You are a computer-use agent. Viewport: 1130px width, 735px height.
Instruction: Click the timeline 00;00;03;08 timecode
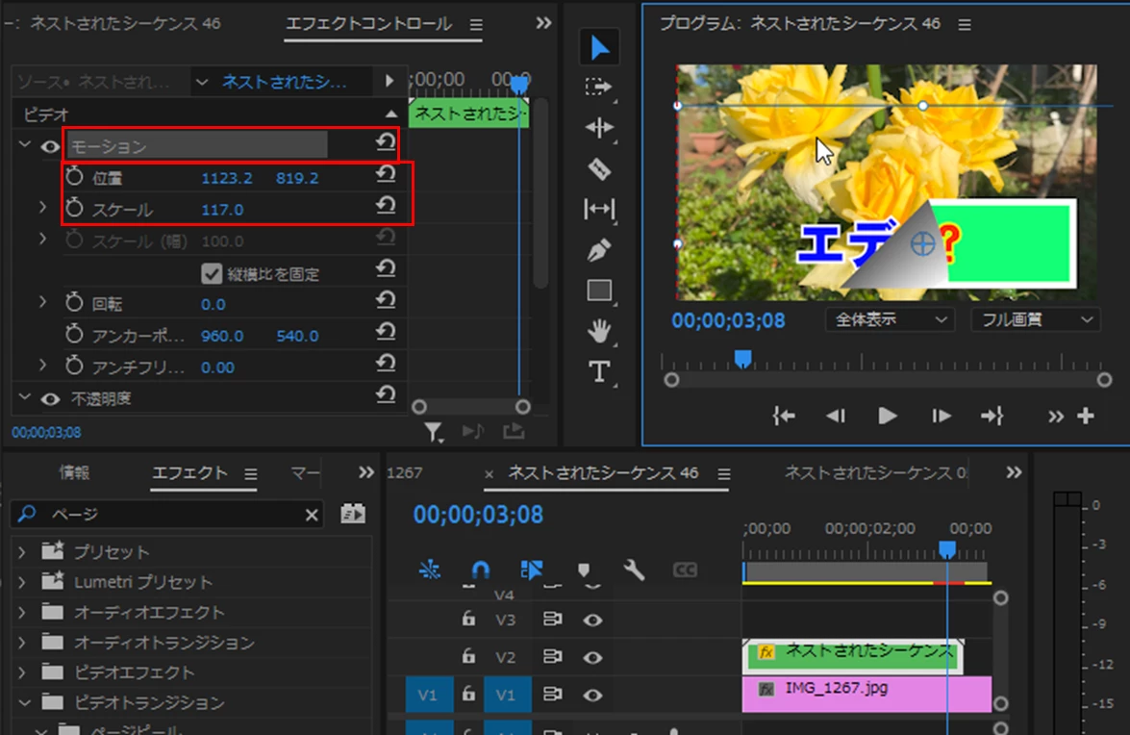[x=478, y=516]
